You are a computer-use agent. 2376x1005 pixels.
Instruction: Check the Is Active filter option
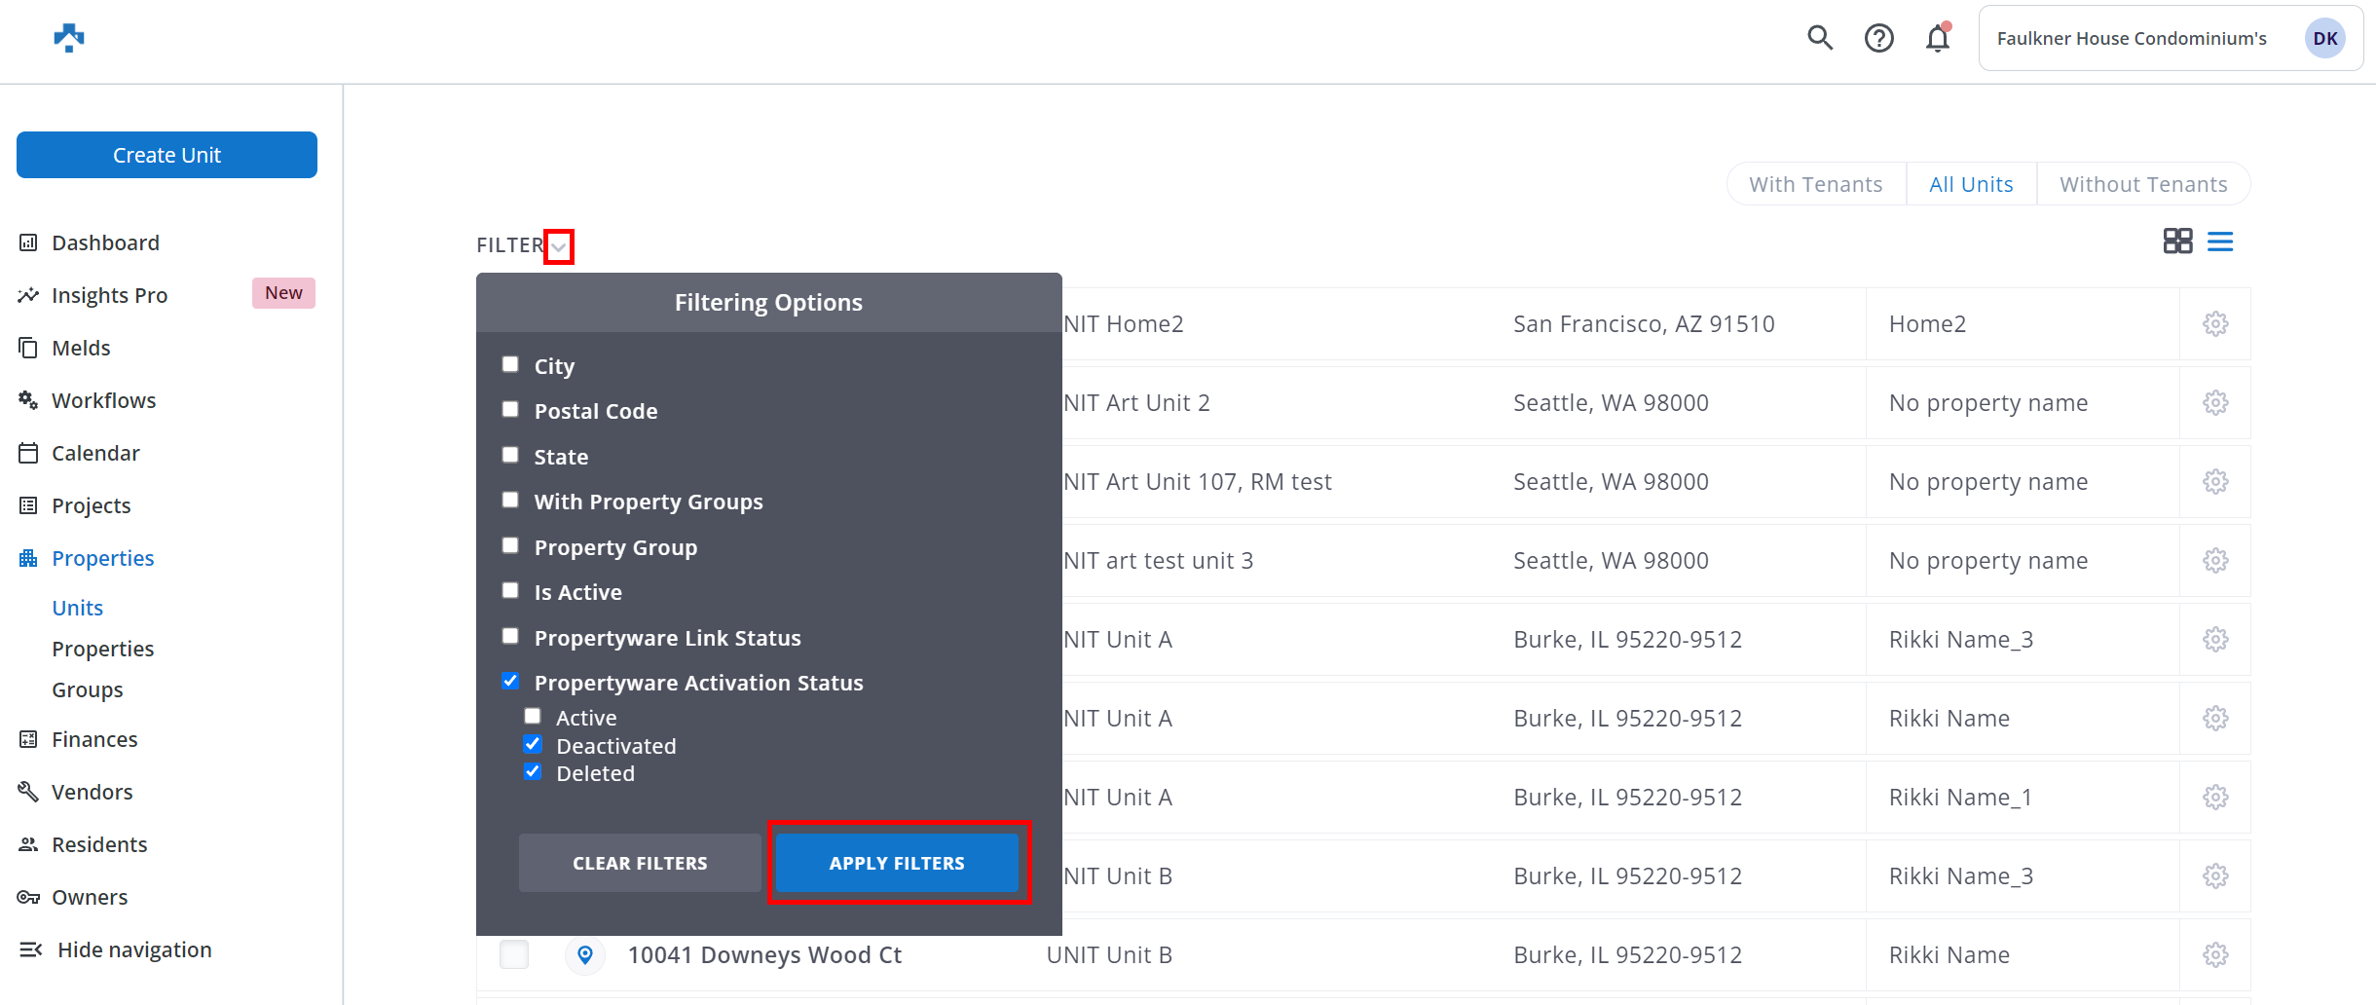tap(510, 591)
